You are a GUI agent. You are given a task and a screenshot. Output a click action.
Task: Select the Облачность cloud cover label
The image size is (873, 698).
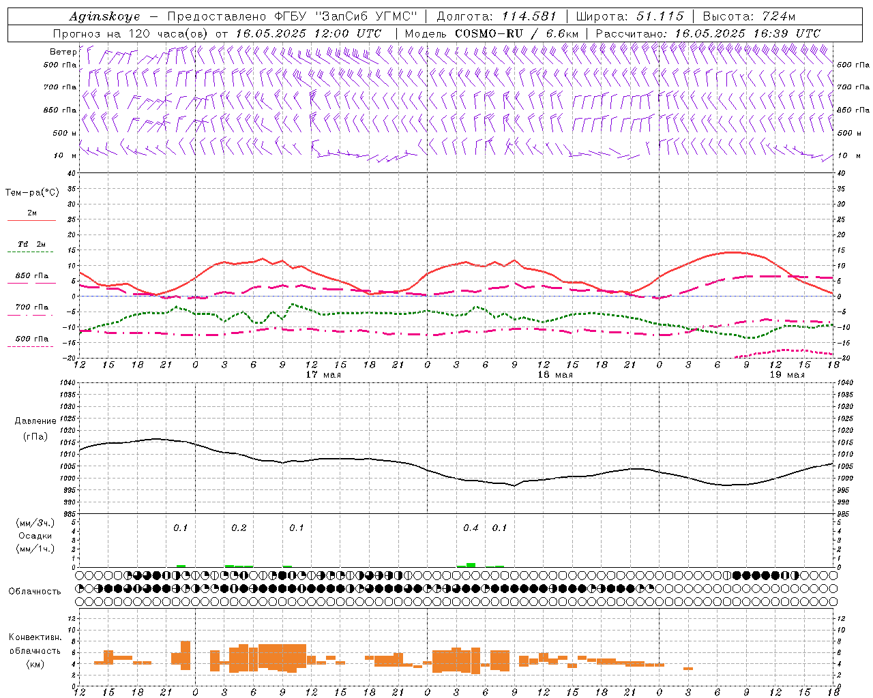(35, 591)
